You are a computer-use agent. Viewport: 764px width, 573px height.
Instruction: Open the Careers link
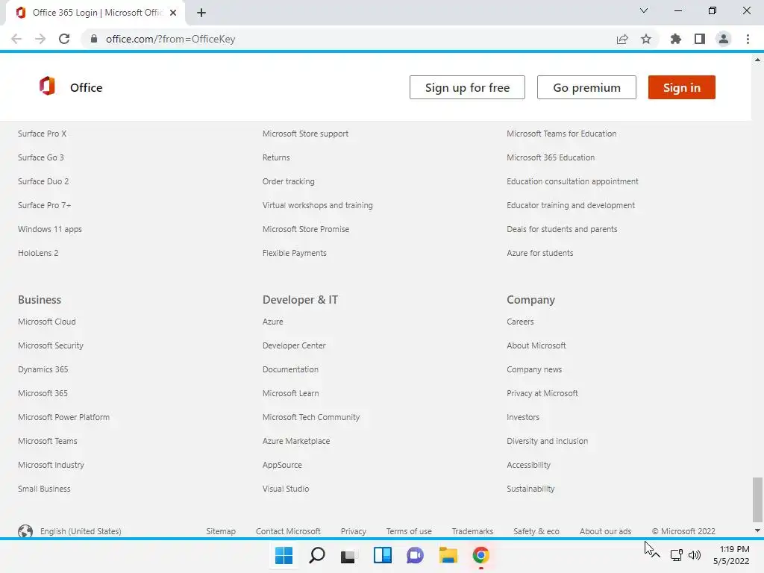[x=520, y=322]
